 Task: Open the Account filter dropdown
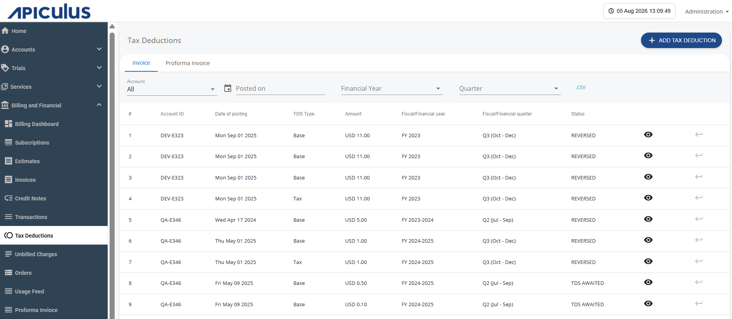(x=172, y=89)
